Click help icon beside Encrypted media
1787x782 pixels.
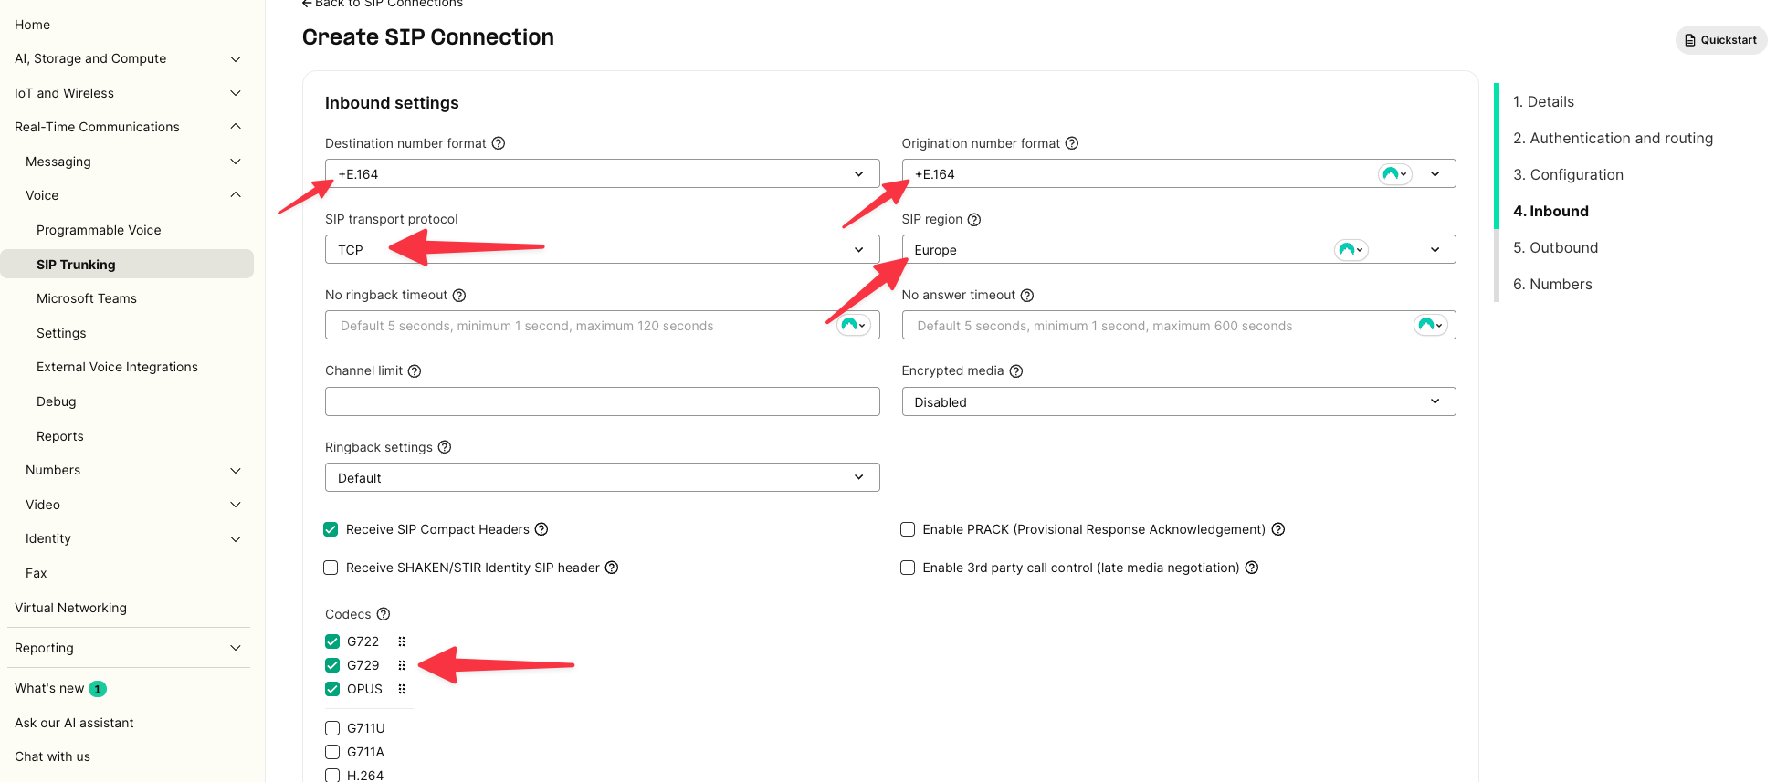(1016, 371)
